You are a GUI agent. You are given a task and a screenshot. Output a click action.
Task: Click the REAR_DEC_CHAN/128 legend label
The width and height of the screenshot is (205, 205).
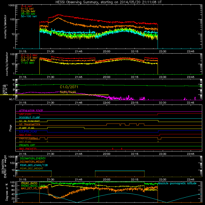pos(34,165)
